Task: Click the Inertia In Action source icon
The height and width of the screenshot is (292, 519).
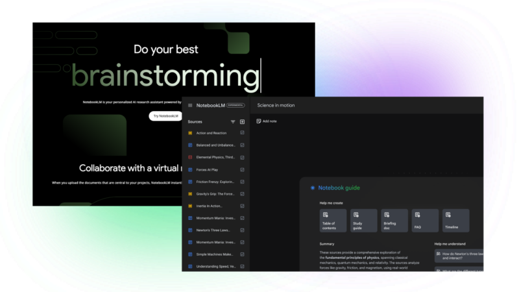Action: point(190,206)
